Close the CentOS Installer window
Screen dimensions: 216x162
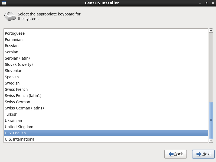point(213,3)
